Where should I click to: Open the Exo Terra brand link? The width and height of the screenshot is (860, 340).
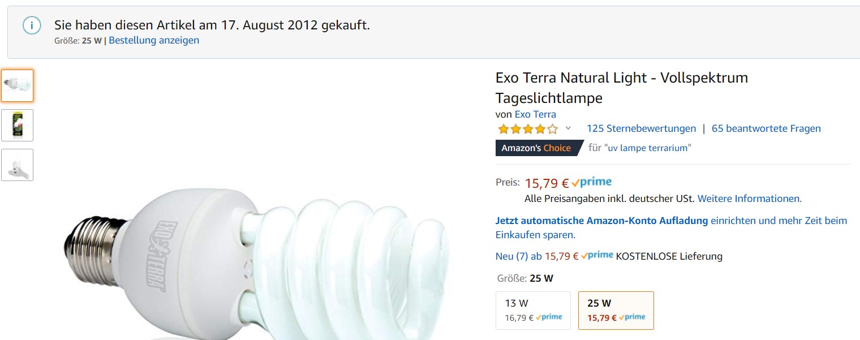pyautogui.click(x=535, y=114)
